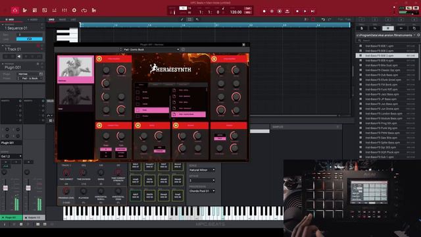Select the pencil draw tool
The width and height of the screenshot is (421, 237).
pos(182,19)
